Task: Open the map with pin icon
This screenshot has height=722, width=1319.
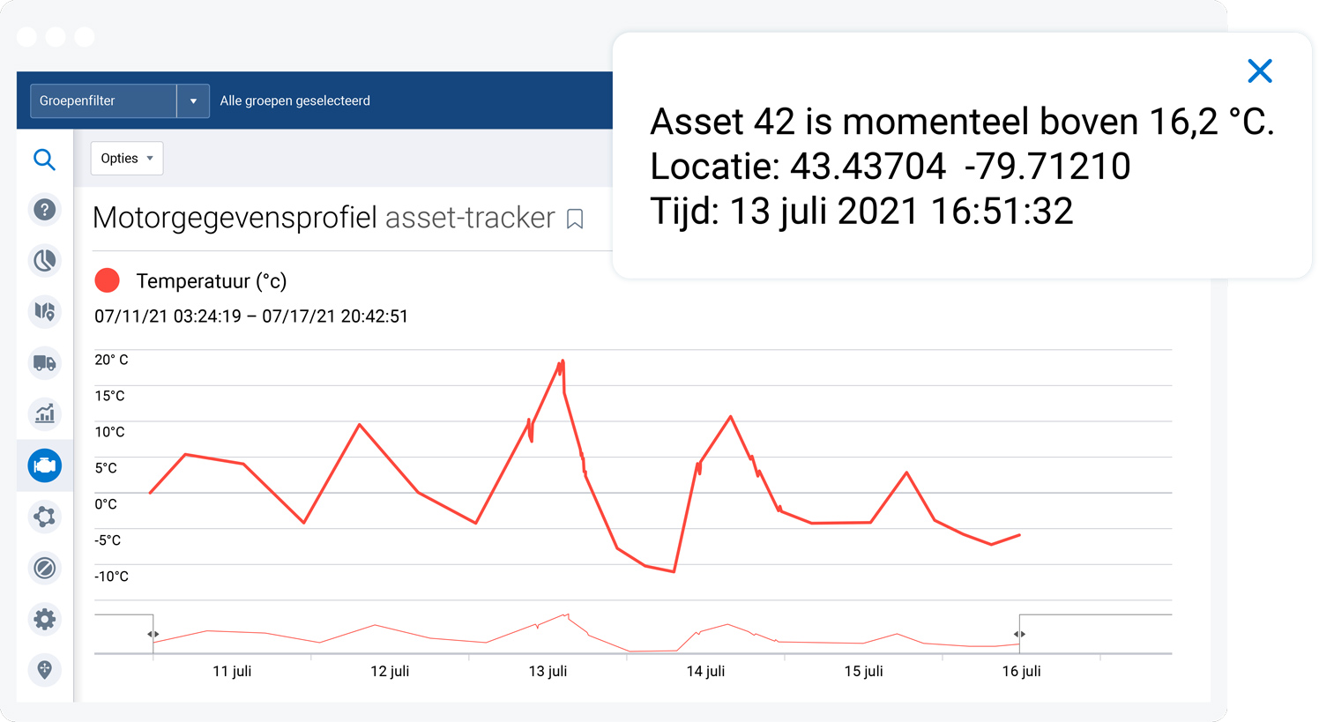Action: (x=44, y=311)
